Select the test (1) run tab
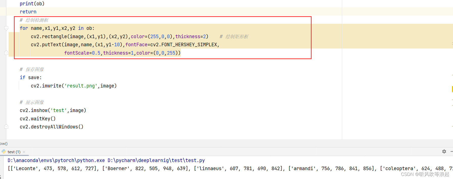Screen dimensions: 453x179 (14, 152)
